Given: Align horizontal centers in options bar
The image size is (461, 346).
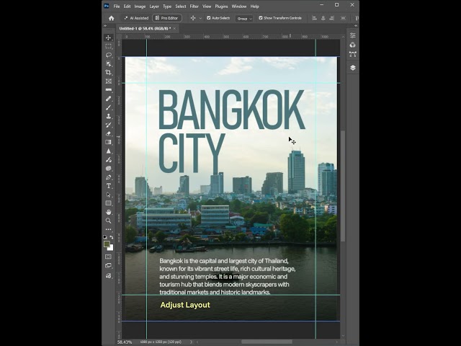Looking at the screenshot, I should (x=323, y=18).
